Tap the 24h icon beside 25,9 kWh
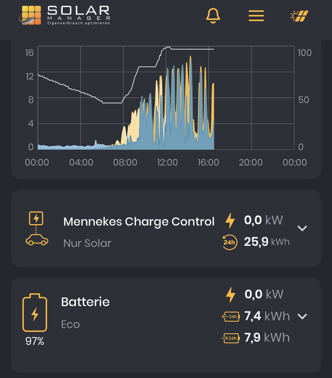The height and width of the screenshot is (378, 332). coord(230,242)
